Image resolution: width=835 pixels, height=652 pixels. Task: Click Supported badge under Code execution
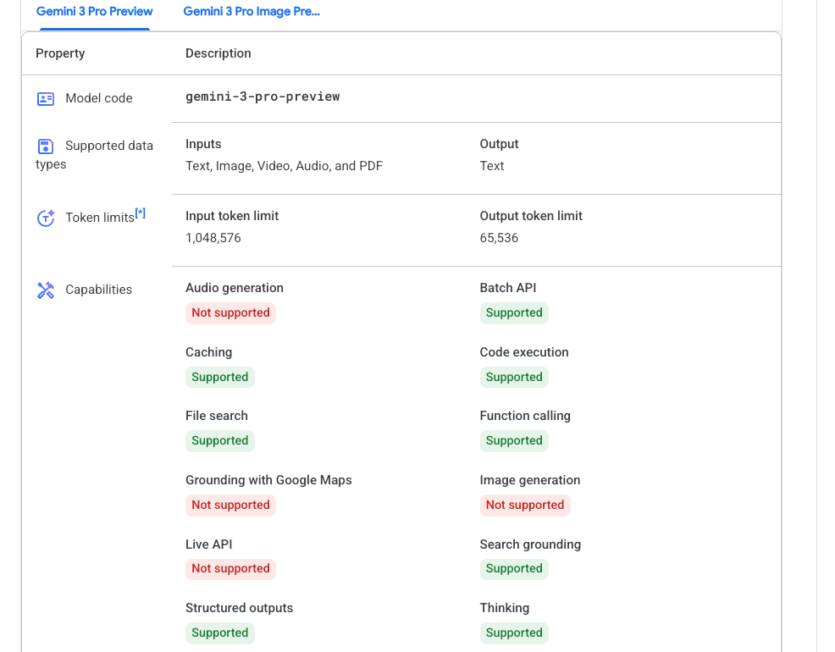514,378
